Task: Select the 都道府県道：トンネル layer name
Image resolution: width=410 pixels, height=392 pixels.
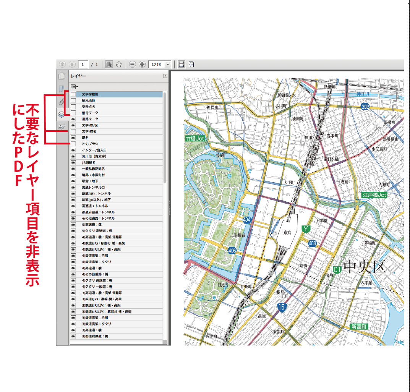Action: click(98, 212)
